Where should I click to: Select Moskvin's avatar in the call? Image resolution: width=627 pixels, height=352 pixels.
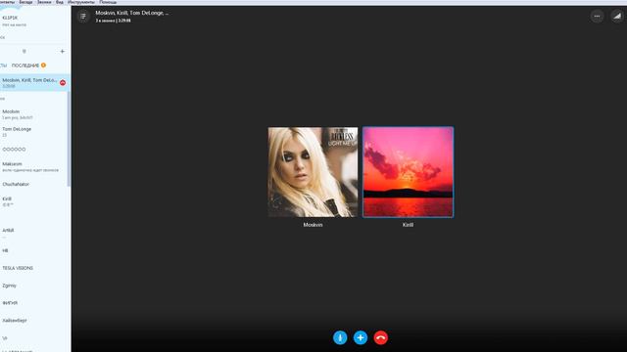click(x=313, y=172)
